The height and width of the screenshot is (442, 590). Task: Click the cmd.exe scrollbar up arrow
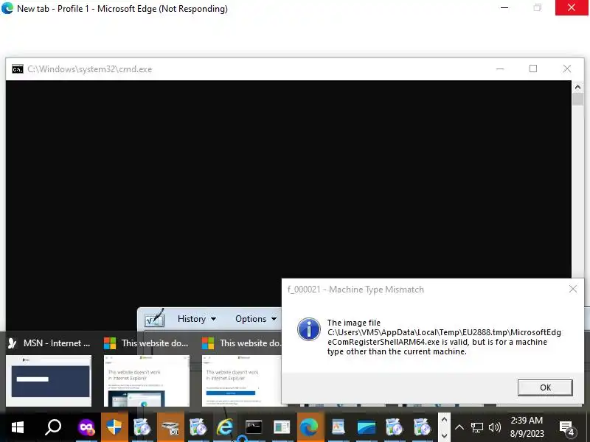click(x=577, y=87)
